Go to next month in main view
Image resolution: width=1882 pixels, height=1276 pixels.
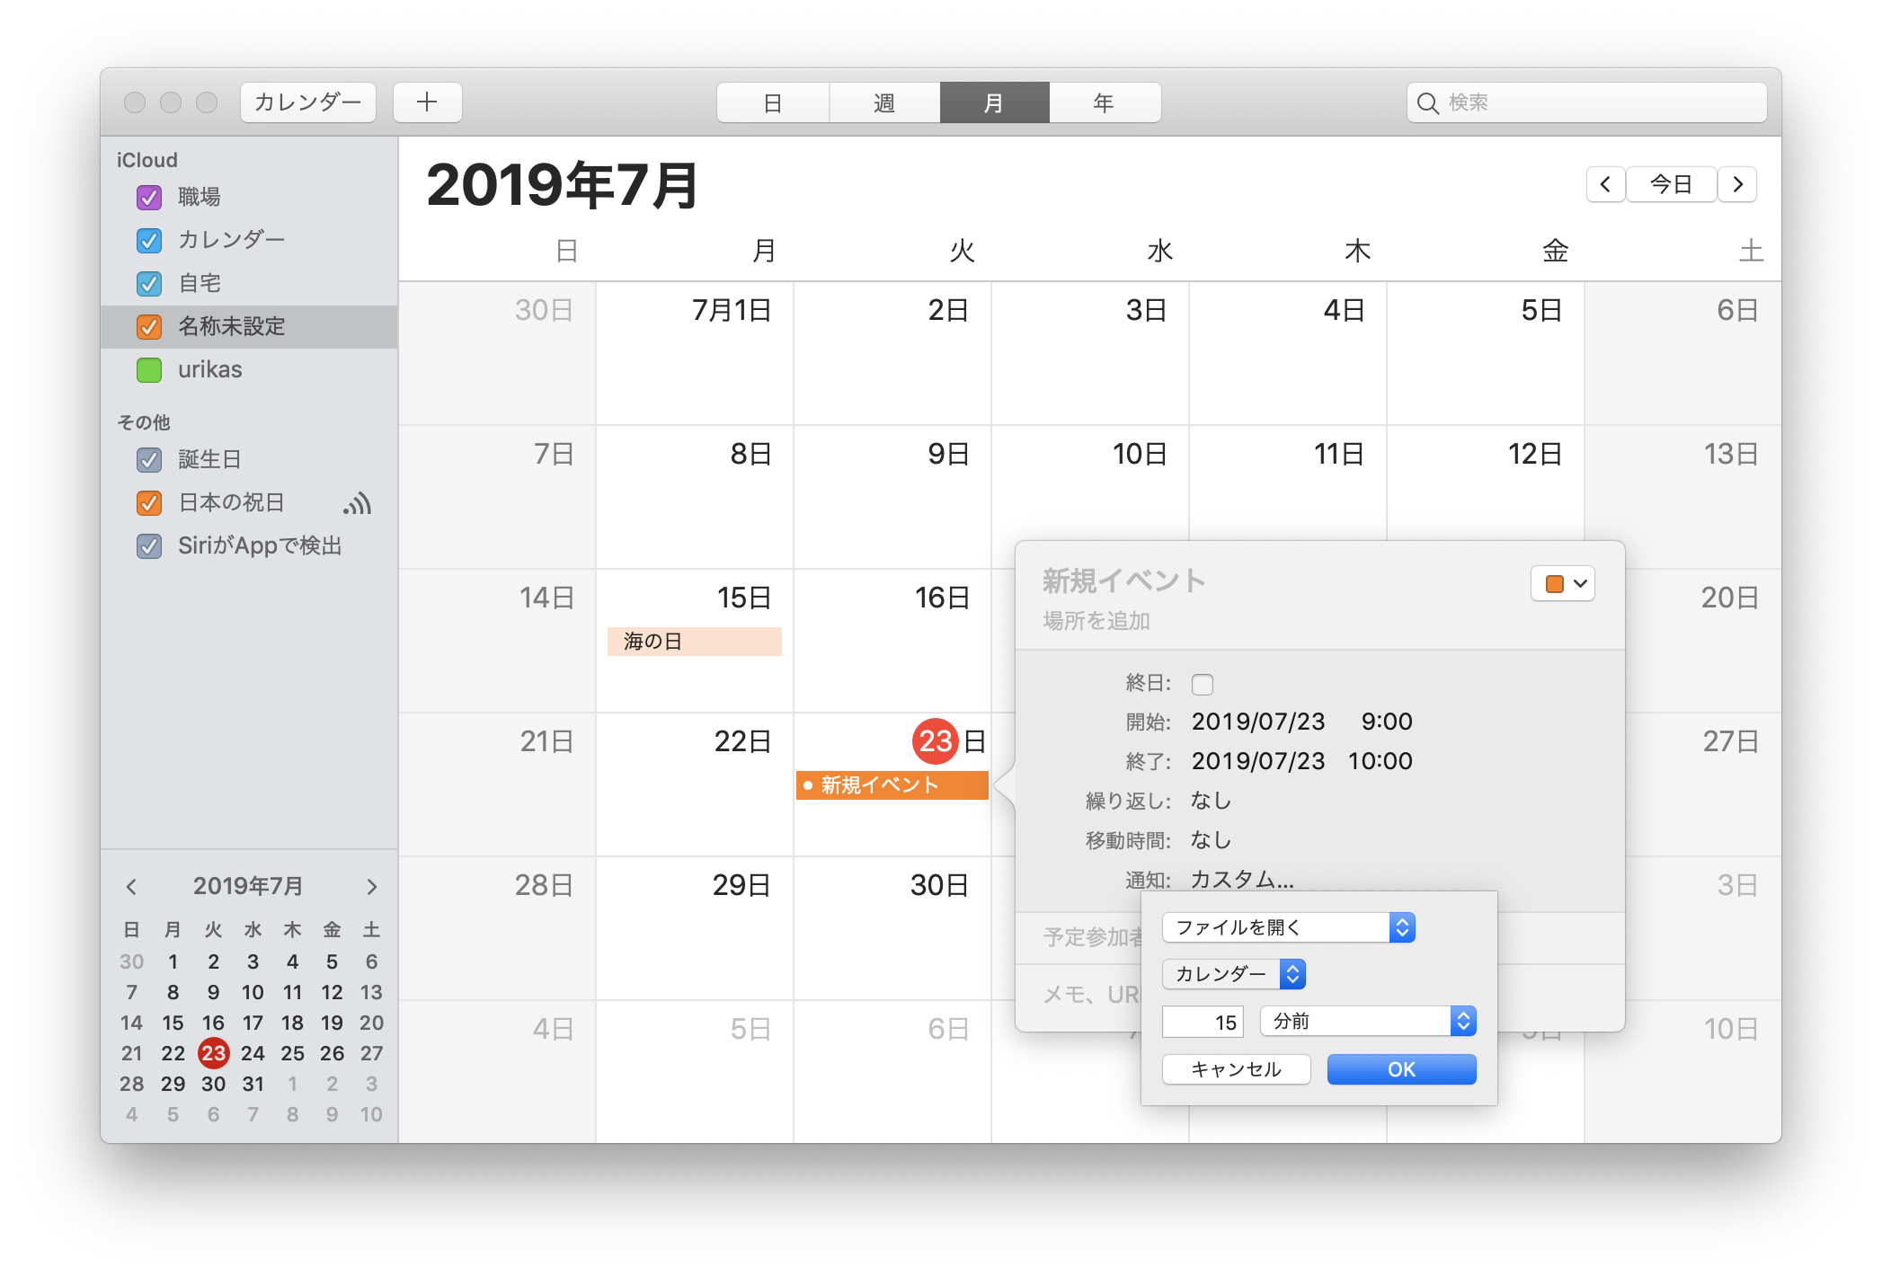tap(1737, 184)
